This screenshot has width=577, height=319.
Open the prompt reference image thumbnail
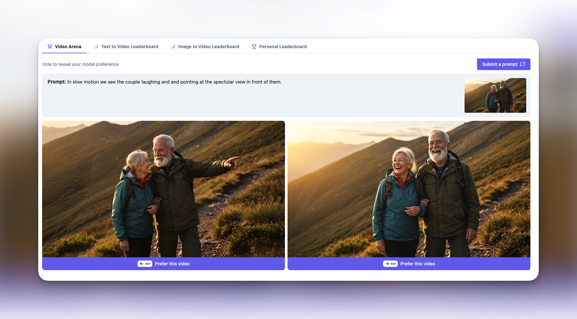coord(495,95)
